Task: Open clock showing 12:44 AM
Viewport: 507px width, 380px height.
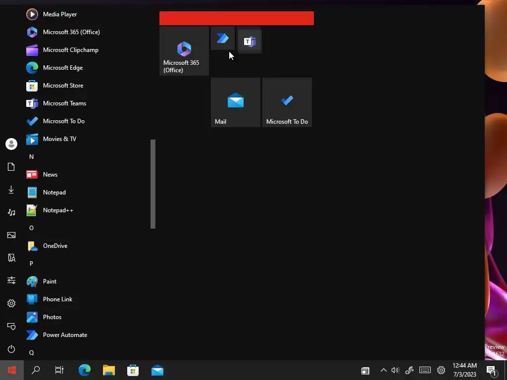Action: coord(464,370)
